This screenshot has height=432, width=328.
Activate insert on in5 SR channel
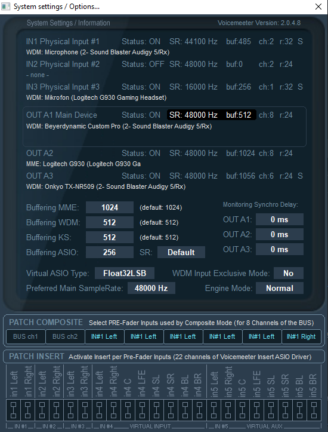[285, 410]
